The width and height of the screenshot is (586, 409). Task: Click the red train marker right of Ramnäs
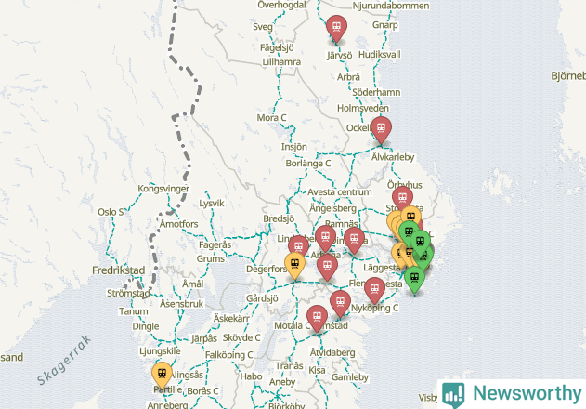(354, 240)
